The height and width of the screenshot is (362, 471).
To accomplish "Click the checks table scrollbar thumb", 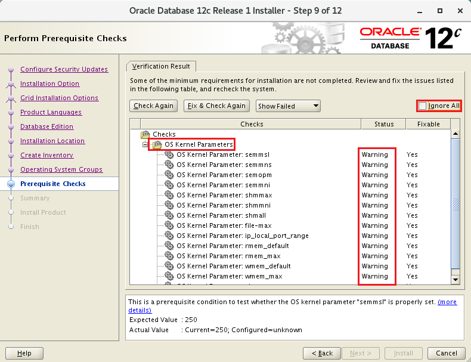I will click(455, 204).
